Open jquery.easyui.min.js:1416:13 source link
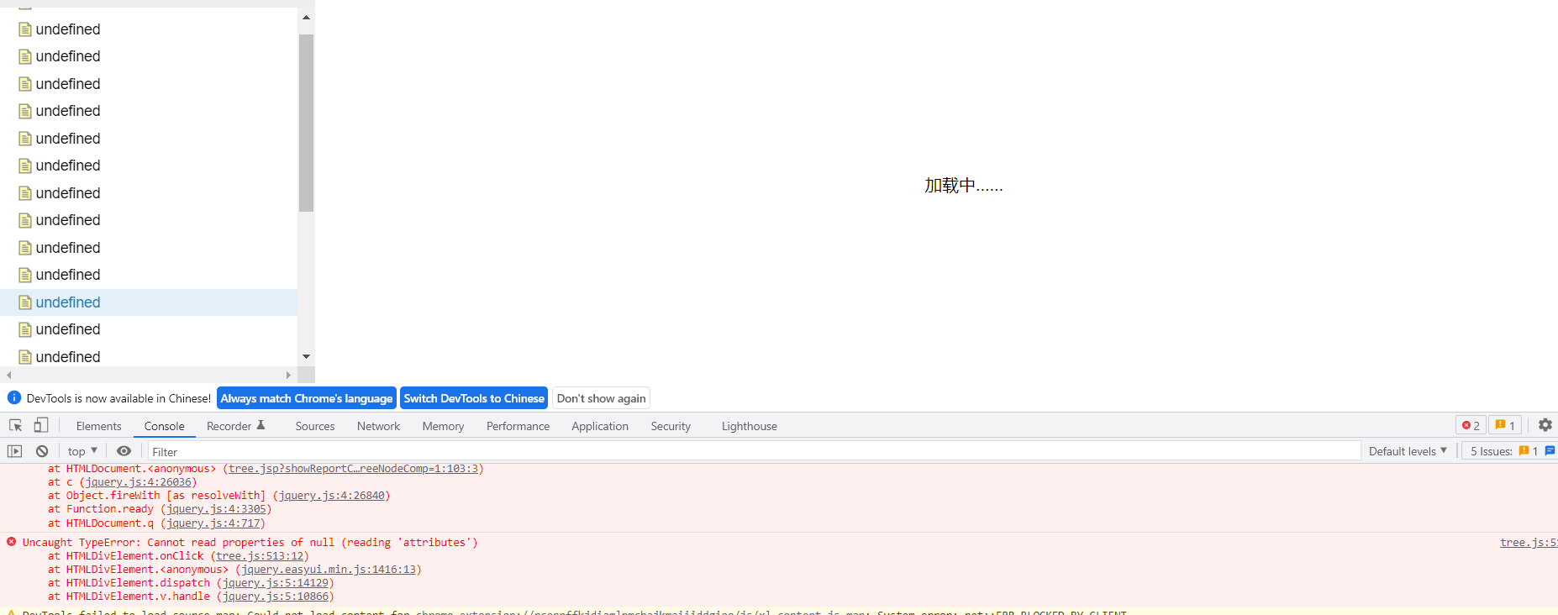This screenshot has height=615, width=1558. [x=329, y=570]
